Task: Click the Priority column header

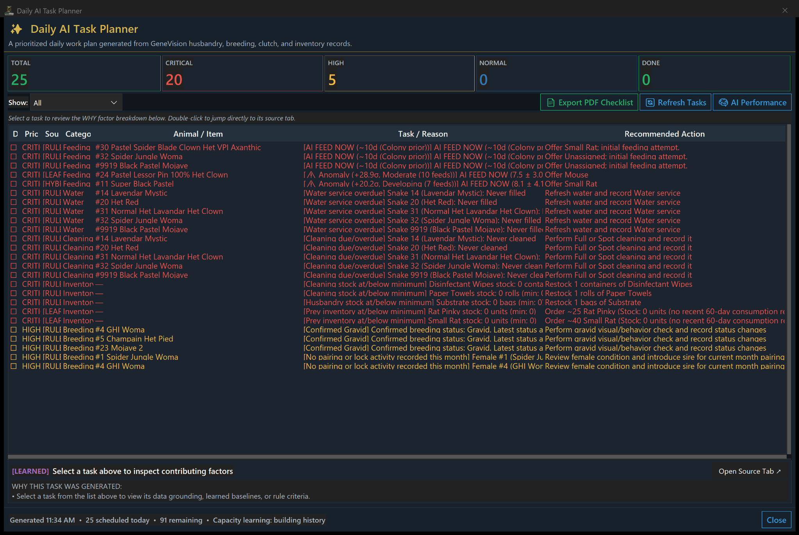Action: click(x=31, y=134)
